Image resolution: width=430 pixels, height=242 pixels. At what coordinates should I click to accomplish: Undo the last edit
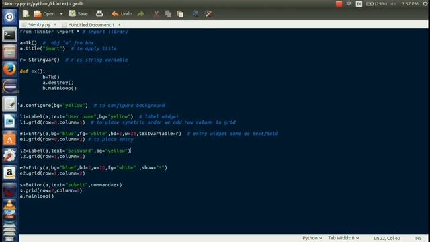pyautogui.click(x=122, y=13)
